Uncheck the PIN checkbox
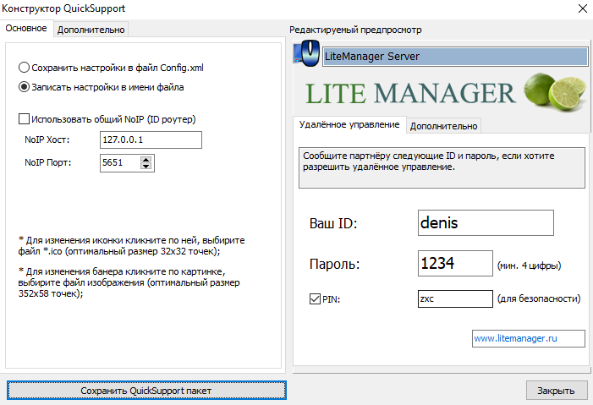593x405 pixels. point(315,299)
